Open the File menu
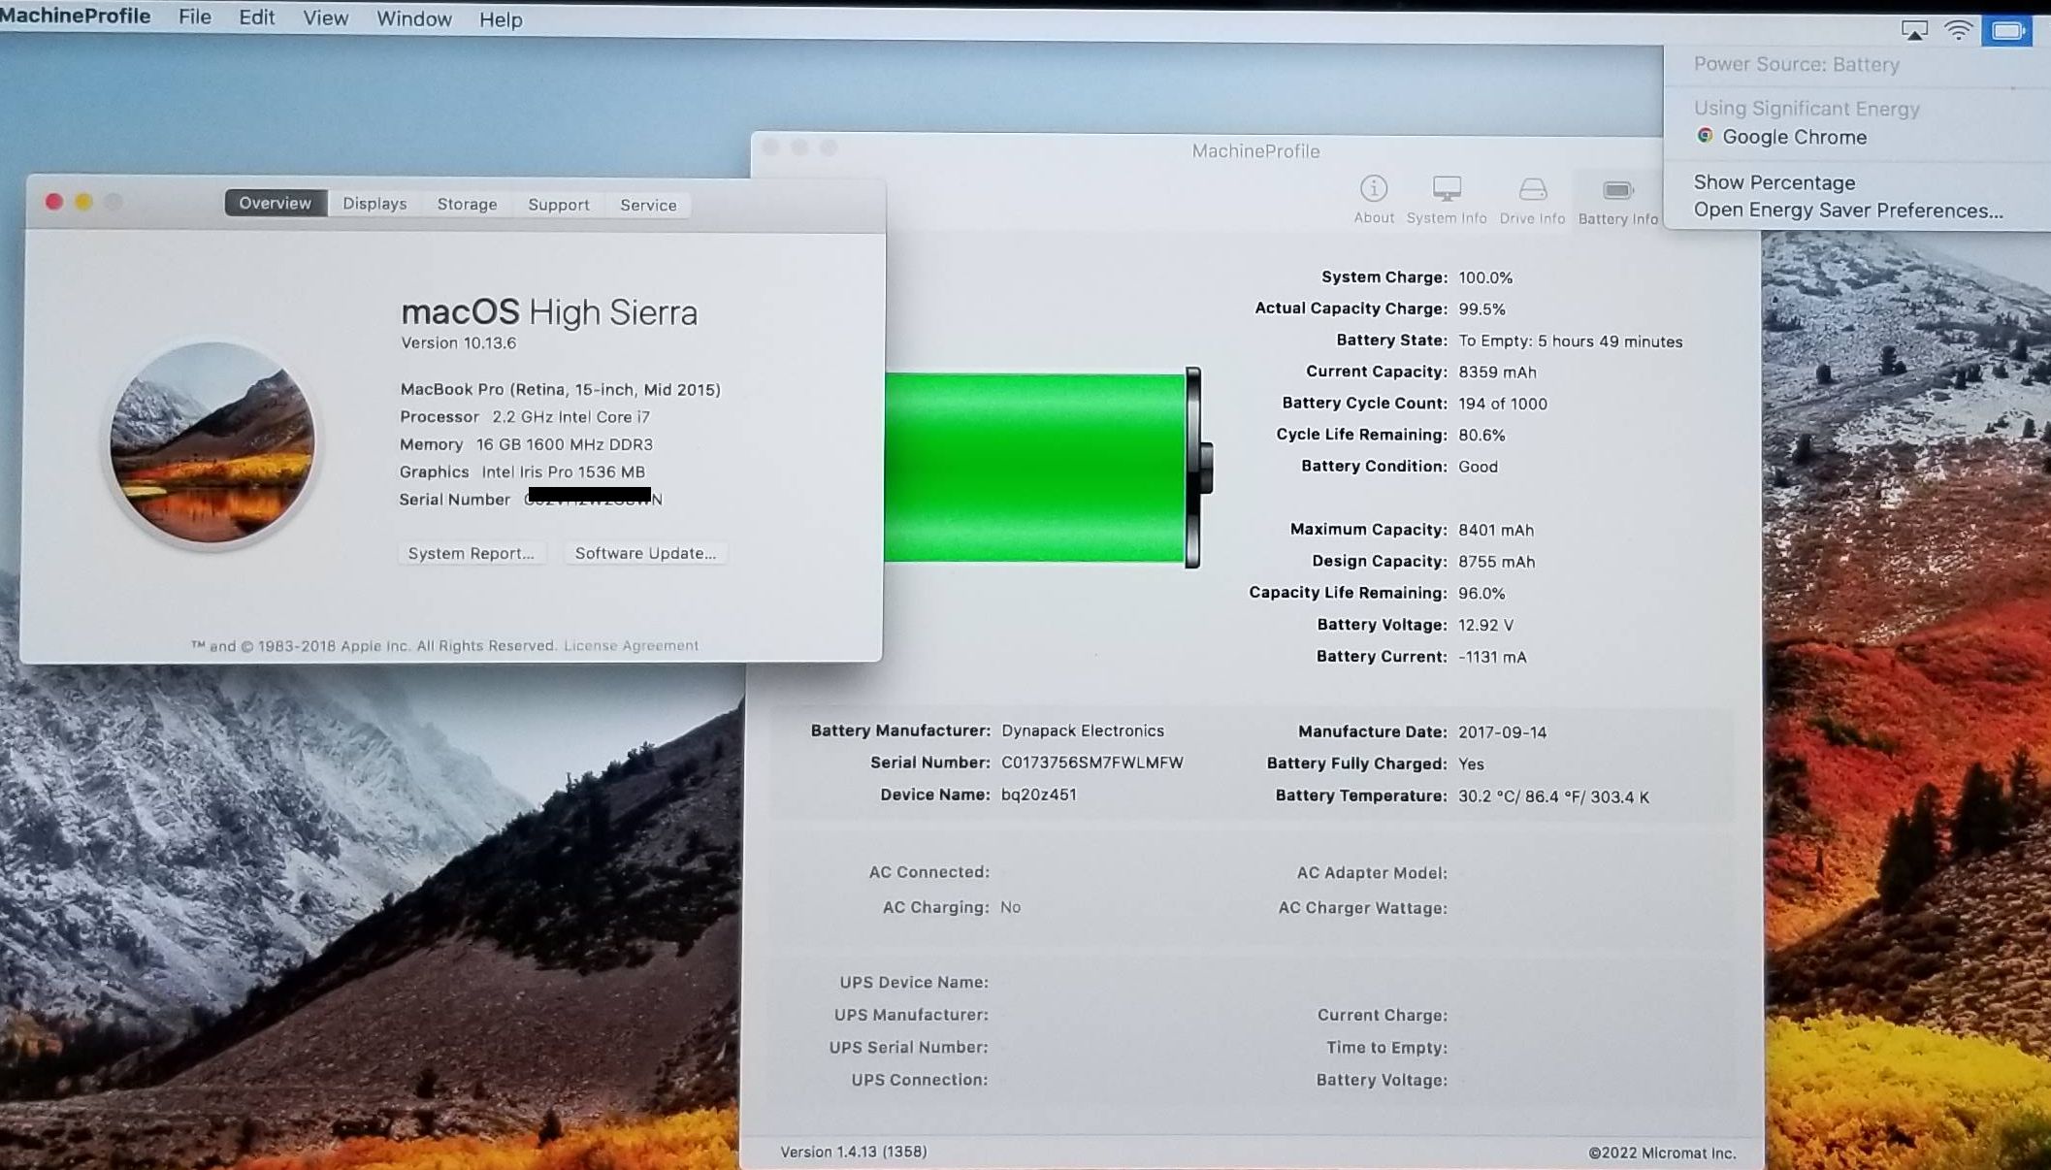Image resolution: width=2051 pixels, height=1170 pixels. 194,17
